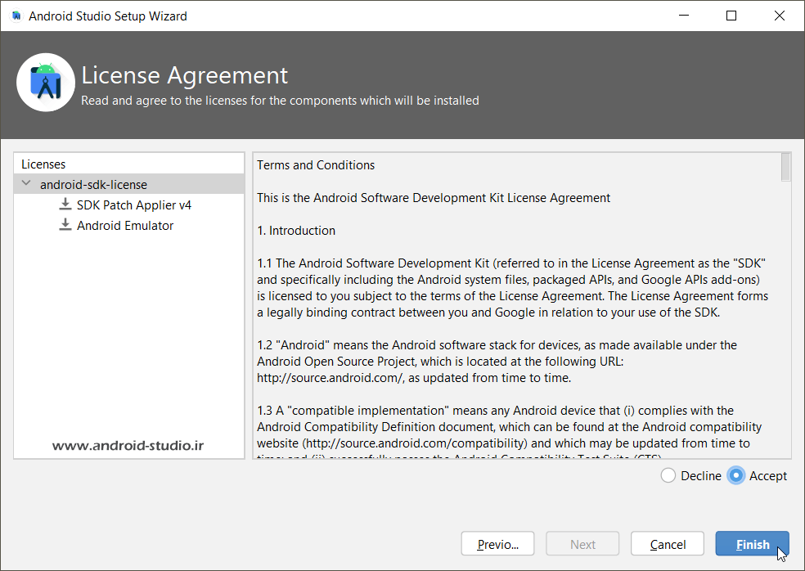Select the Decline radio button

[x=668, y=475]
